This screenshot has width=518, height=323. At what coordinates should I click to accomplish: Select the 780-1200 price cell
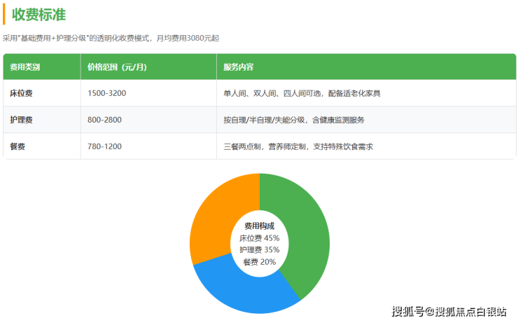(x=105, y=146)
